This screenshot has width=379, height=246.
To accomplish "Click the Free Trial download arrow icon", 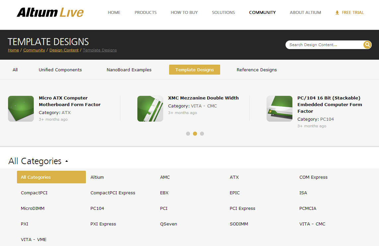I will coord(337,13).
